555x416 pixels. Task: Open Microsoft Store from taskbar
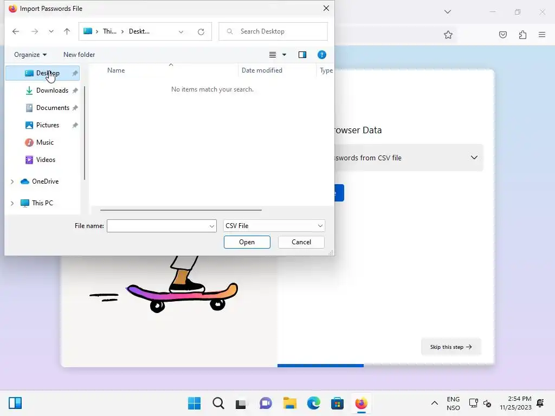(x=337, y=403)
